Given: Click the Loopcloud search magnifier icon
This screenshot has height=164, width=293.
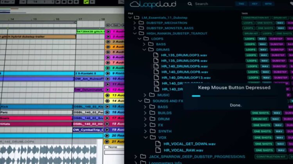Looking at the screenshot, I should tap(189, 4).
